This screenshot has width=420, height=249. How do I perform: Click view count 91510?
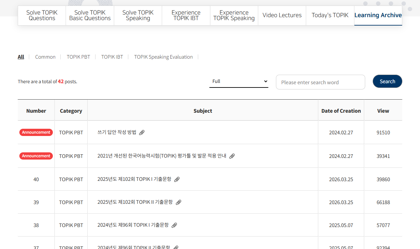coord(383,132)
